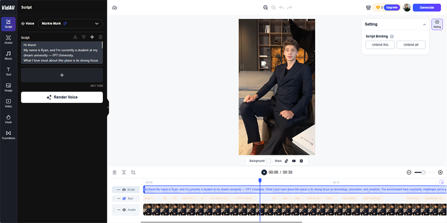
Task: Click the diamond credits icon
Action: 378,8
